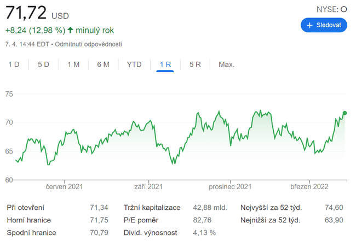Switch the chart to 5 R
356x241 pixels.
coord(195,64)
